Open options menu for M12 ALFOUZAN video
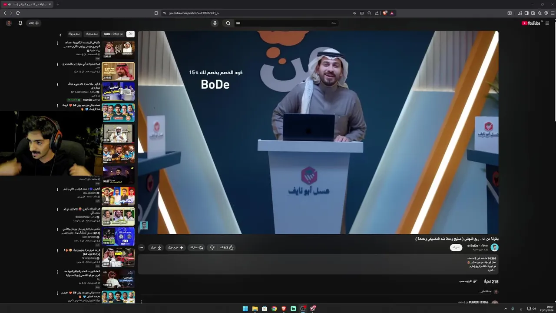The width and height of the screenshot is (556, 313). coord(57,85)
